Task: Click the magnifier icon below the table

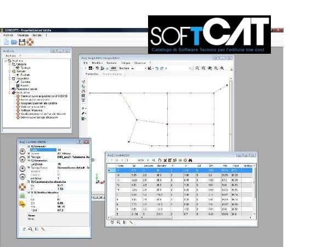Action: [118, 222]
